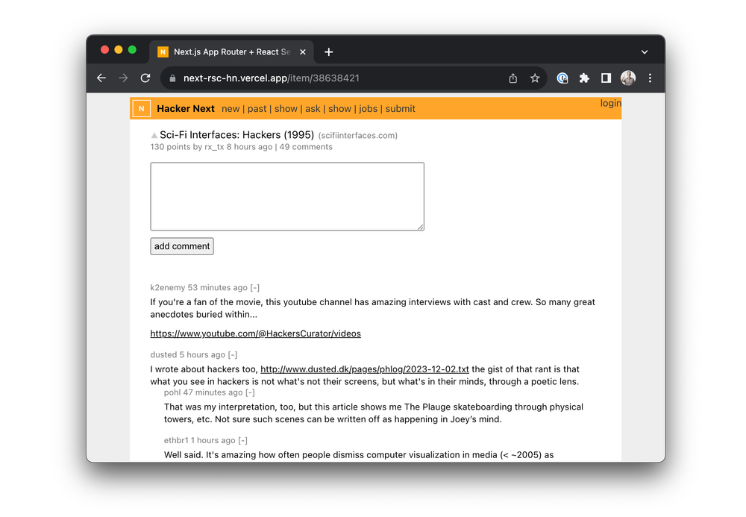The image size is (746, 517).
Task: Open the profile avatar menu
Action: coord(627,78)
